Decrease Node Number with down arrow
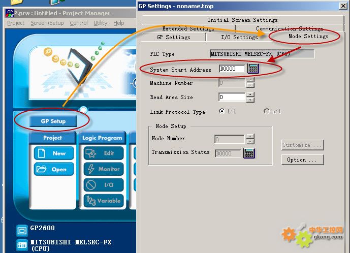350x253 pixels. (x=250, y=142)
